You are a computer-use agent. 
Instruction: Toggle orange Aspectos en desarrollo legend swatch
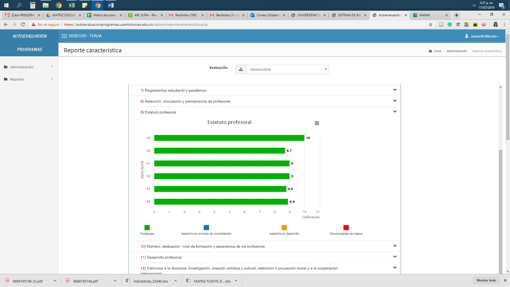click(284, 227)
